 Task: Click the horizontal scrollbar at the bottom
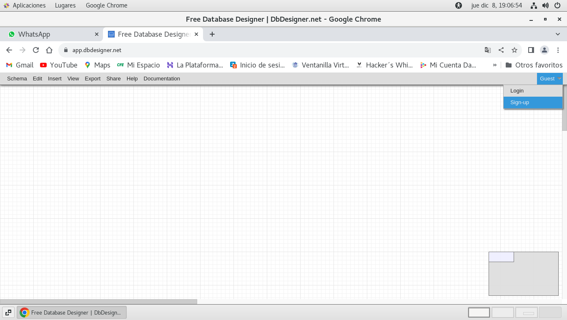98,302
